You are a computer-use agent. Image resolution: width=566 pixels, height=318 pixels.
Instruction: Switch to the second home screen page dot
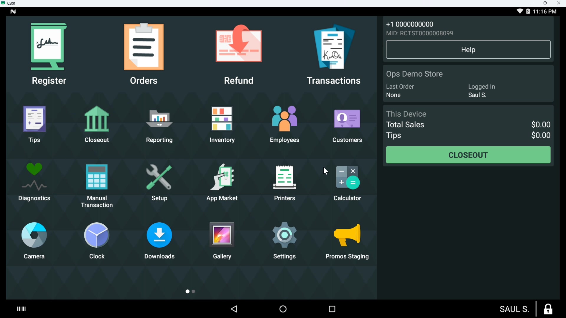click(x=194, y=291)
